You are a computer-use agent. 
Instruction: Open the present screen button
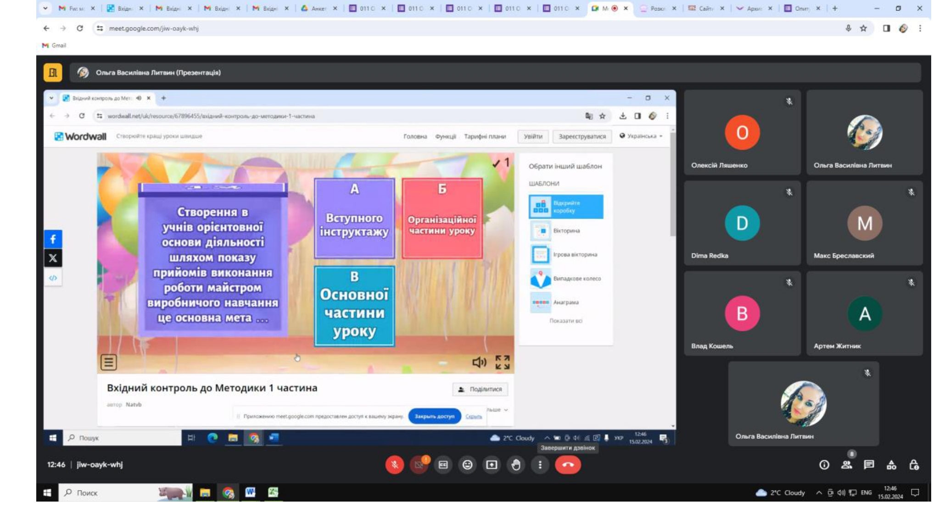click(x=492, y=465)
